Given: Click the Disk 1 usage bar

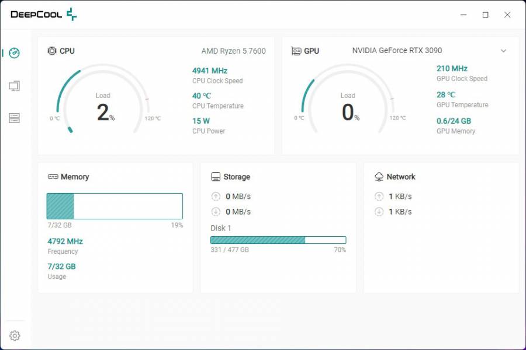Looking at the screenshot, I should point(278,240).
